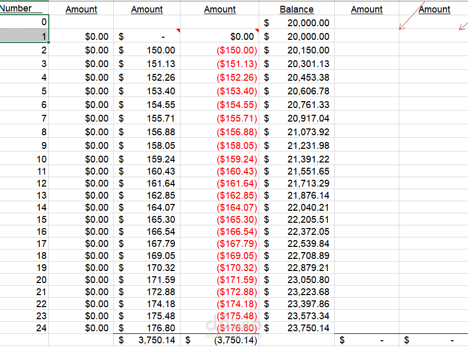Select balance 22,205.51
The height and width of the screenshot is (347, 468).
pyautogui.click(x=296, y=220)
